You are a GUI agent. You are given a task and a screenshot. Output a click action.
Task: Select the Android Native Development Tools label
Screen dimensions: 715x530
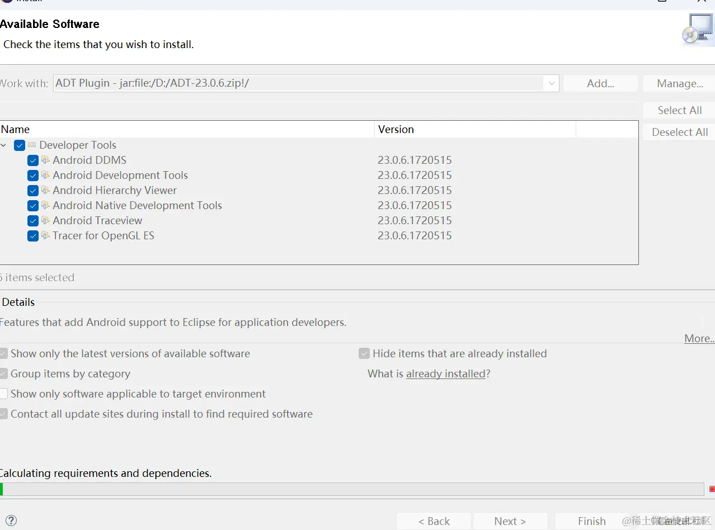click(x=137, y=206)
